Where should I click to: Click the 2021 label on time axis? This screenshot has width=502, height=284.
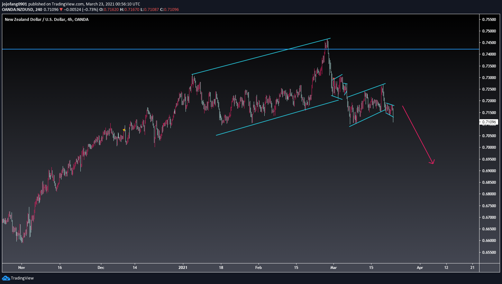pyautogui.click(x=183, y=267)
